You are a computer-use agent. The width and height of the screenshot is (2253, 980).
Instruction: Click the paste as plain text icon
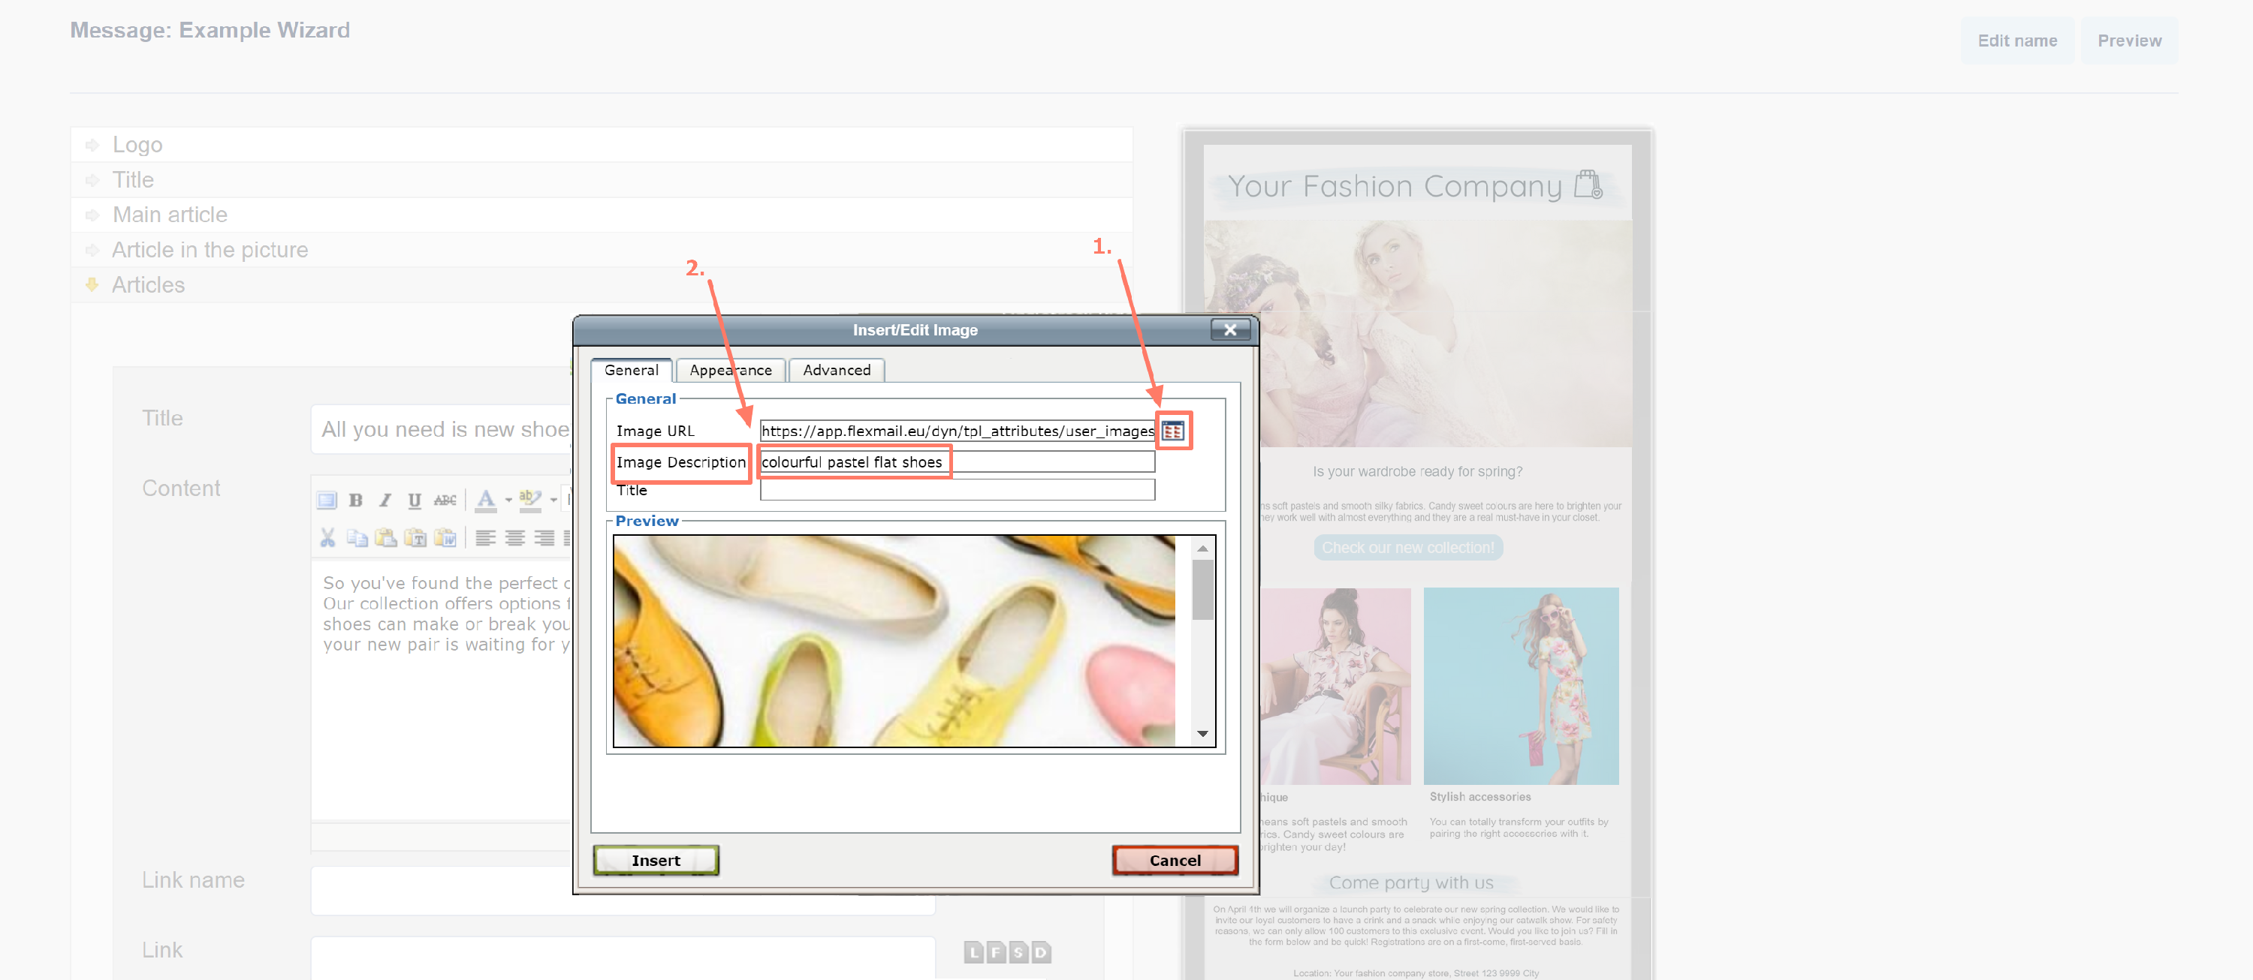(415, 537)
